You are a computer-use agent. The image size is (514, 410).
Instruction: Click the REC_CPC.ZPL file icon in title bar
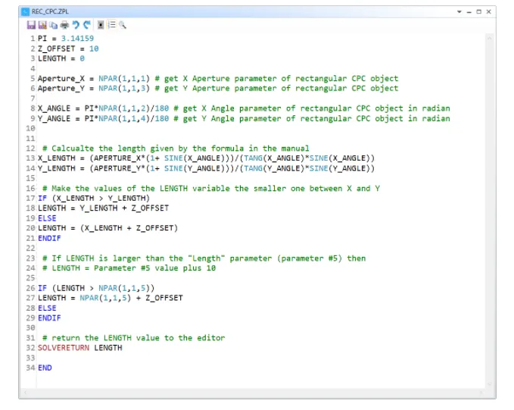(25, 12)
